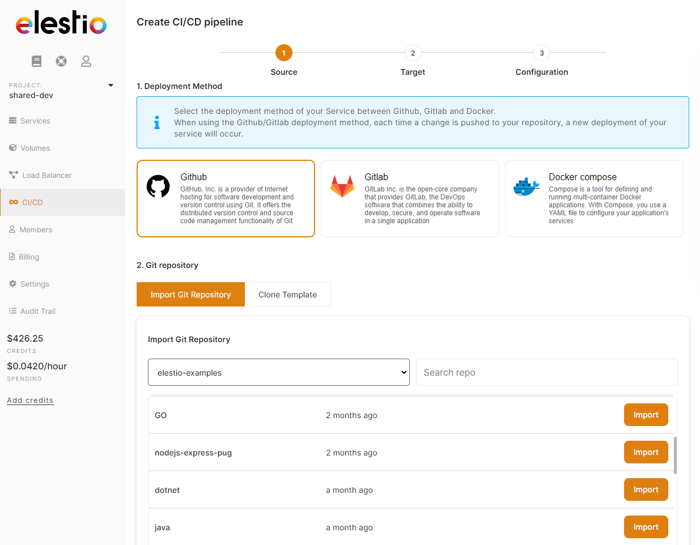Viewport: 700px width, 545px height.
Task: Open the user account icon
Action: pyautogui.click(x=86, y=61)
